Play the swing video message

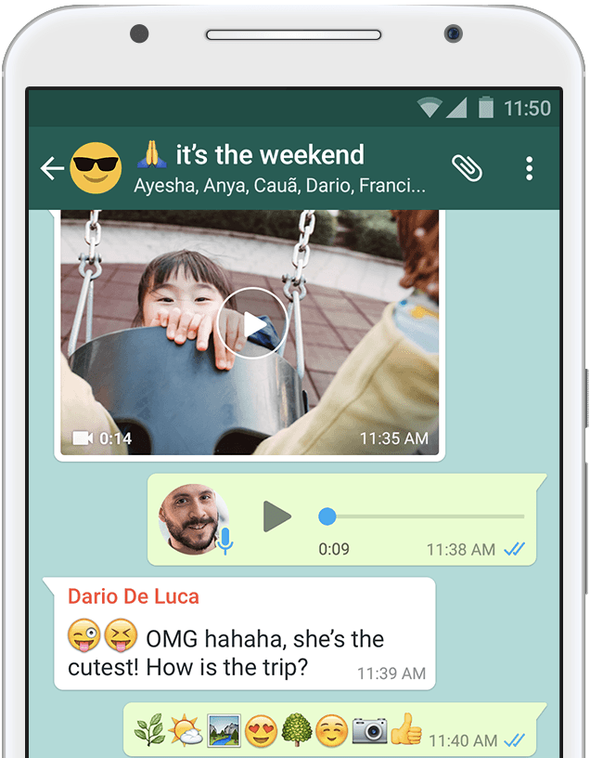tap(251, 323)
